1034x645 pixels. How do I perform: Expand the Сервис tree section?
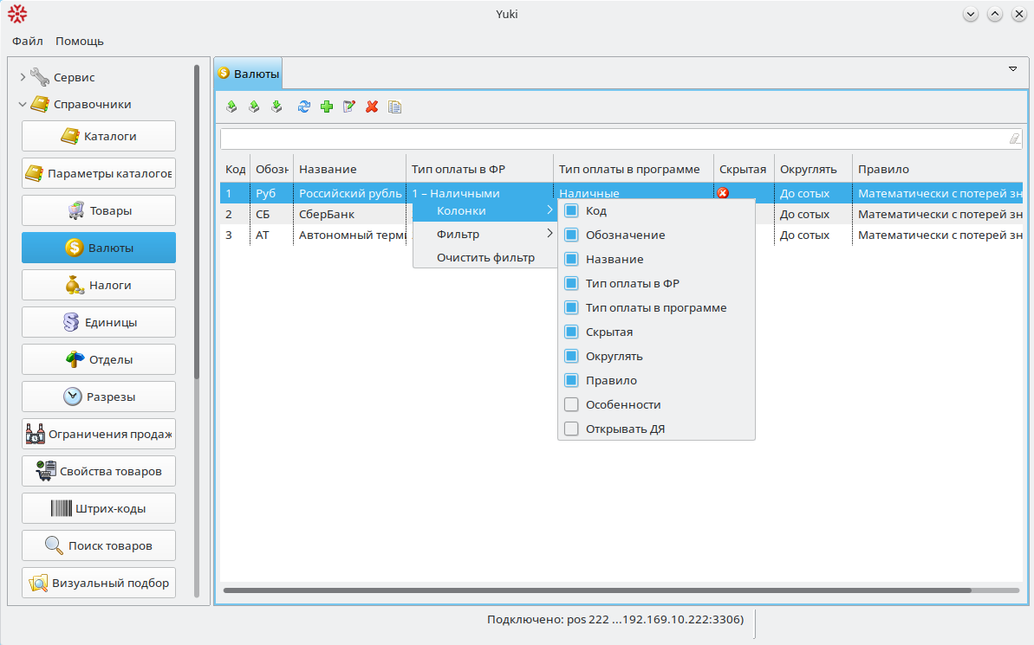click(23, 77)
